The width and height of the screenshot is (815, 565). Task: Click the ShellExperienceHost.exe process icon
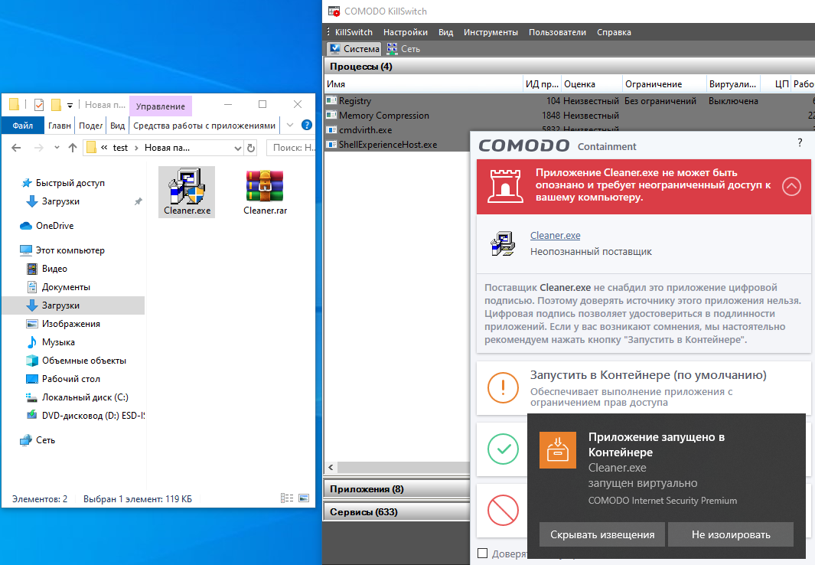[x=331, y=144]
